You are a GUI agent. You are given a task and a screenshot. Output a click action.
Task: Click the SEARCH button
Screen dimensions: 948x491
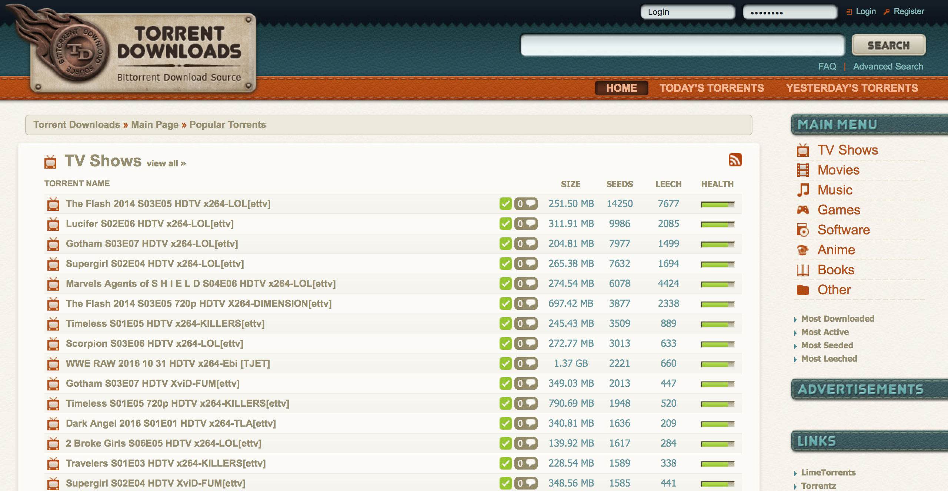pyautogui.click(x=888, y=45)
